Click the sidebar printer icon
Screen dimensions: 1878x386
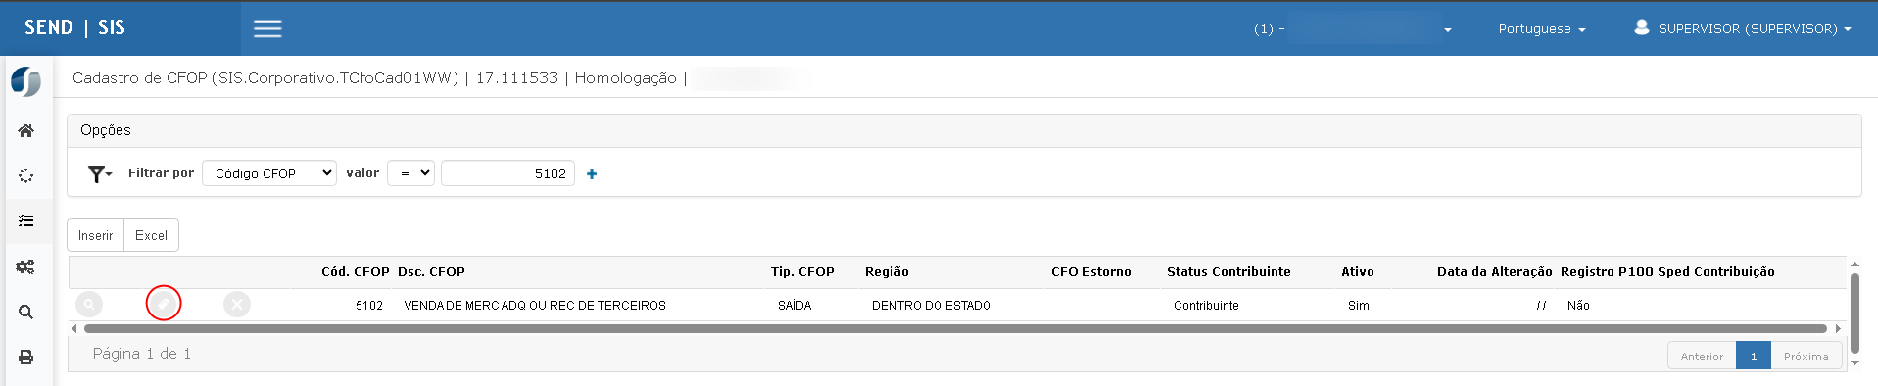pos(26,357)
